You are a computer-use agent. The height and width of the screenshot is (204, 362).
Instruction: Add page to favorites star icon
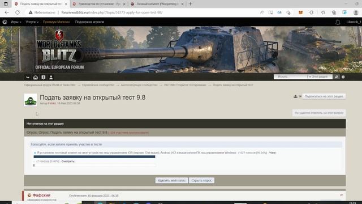pos(288,12)
